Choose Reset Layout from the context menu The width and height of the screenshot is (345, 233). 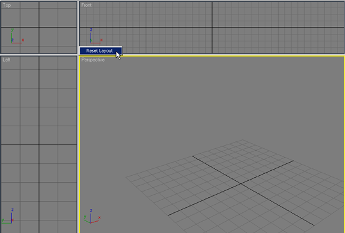pos(100,51)
